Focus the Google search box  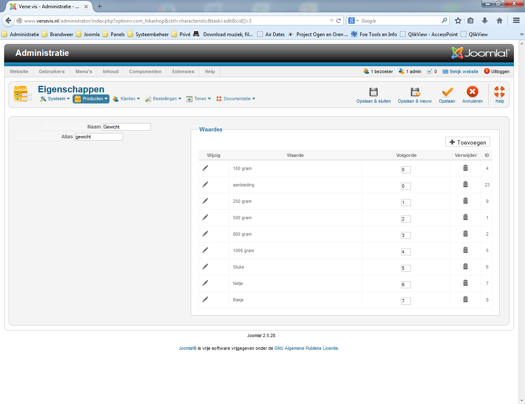400,21
